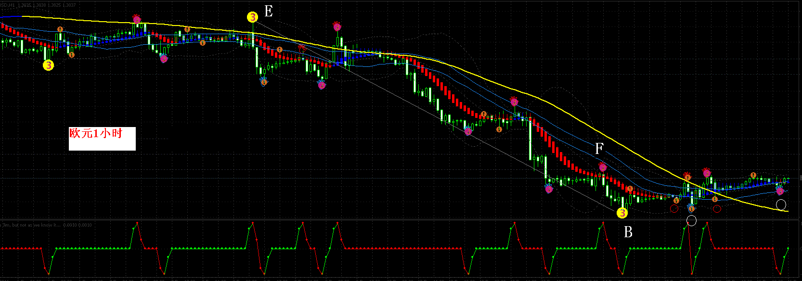Click the chart label E
802x281 pixels.
pyautogui.click(x=269, y=11)
